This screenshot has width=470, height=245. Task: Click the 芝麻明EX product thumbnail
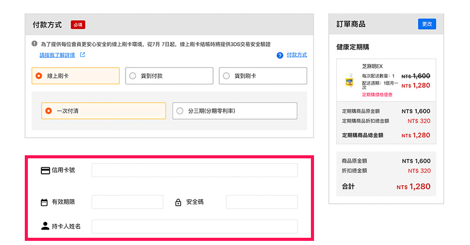click(349, 81)
